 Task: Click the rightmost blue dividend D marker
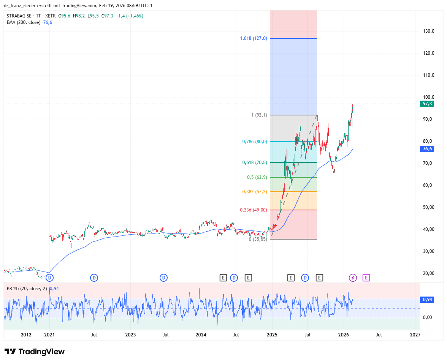305,278
